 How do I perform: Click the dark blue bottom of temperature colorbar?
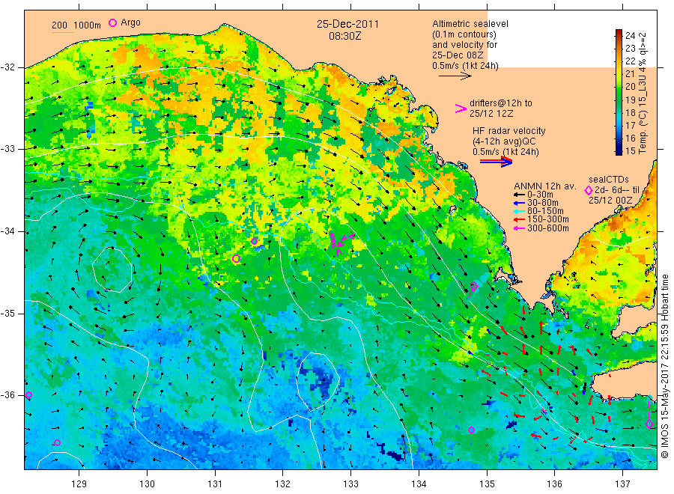[x=619, y=151]
